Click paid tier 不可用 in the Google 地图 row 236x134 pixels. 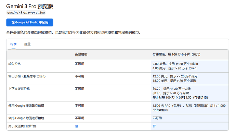[x=157, y=118]
